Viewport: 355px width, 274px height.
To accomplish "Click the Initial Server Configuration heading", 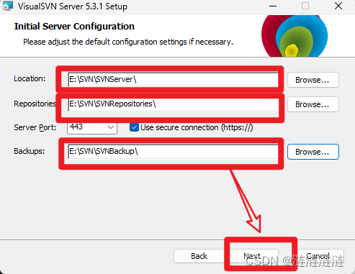I will (74, 27).
